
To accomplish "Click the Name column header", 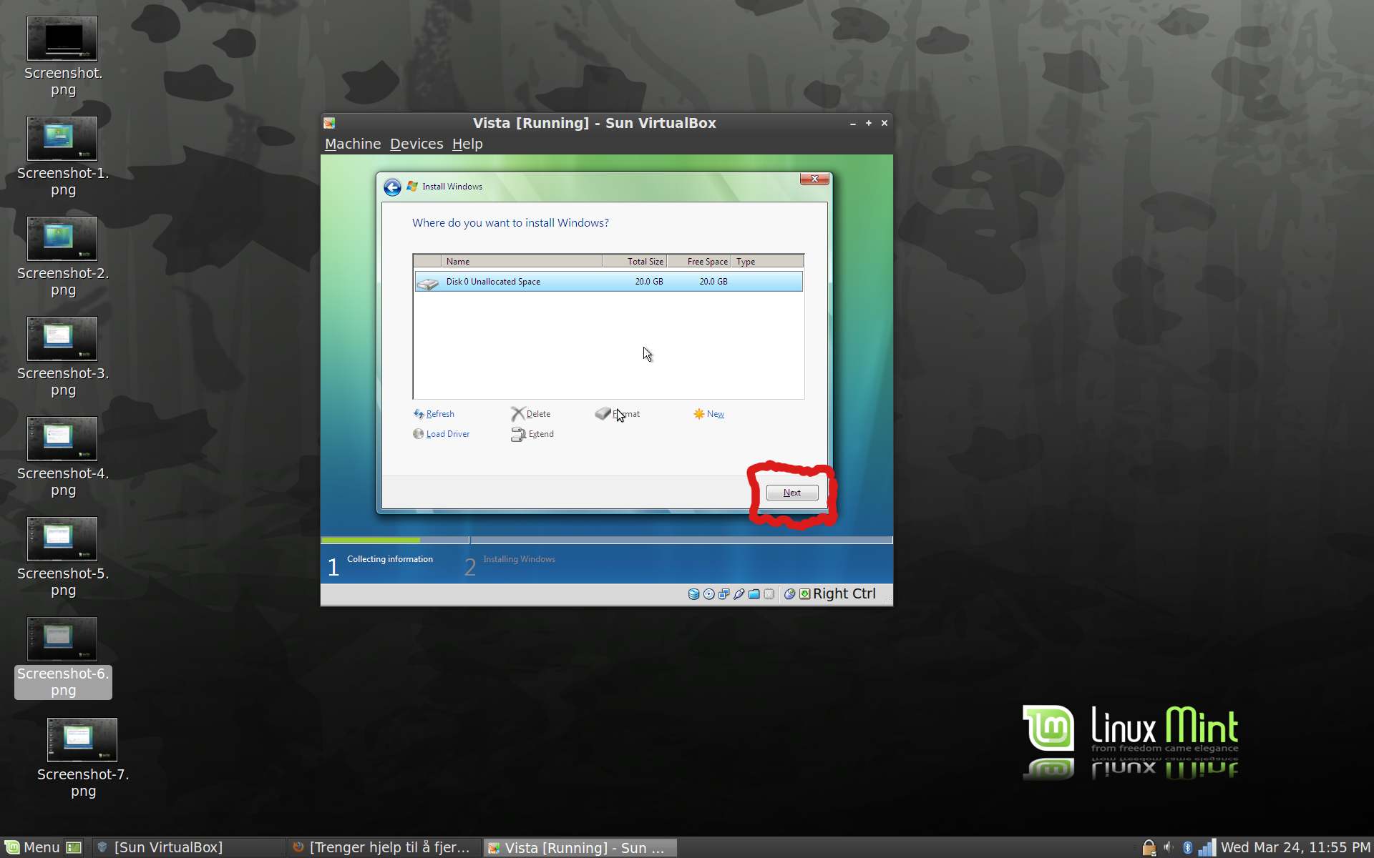I will coord(522,262).
